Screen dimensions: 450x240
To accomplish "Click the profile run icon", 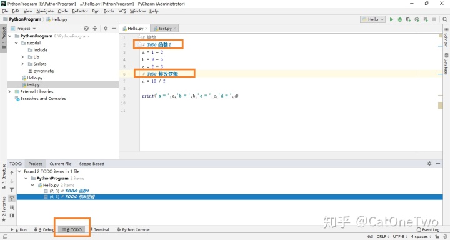I will pos(417,19).
